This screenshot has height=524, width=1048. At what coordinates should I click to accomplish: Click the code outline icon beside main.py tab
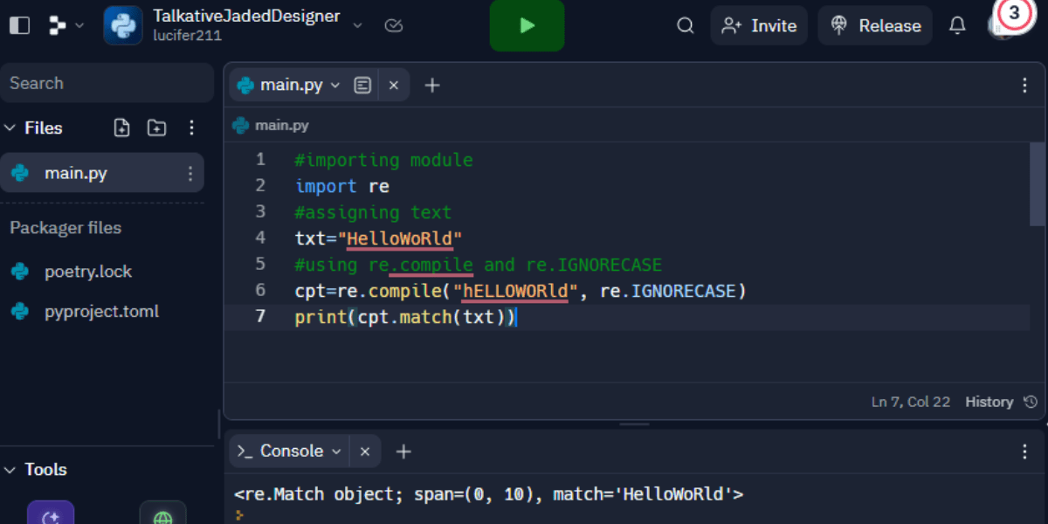[362, 85]
